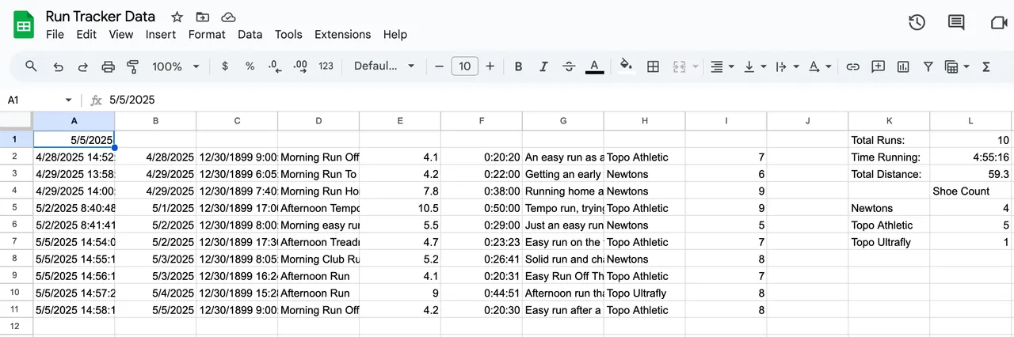Image resolution: width=1014 pixels, height=337 pixels.
Task: Open the Tools menu
Action: click(288, 35)
